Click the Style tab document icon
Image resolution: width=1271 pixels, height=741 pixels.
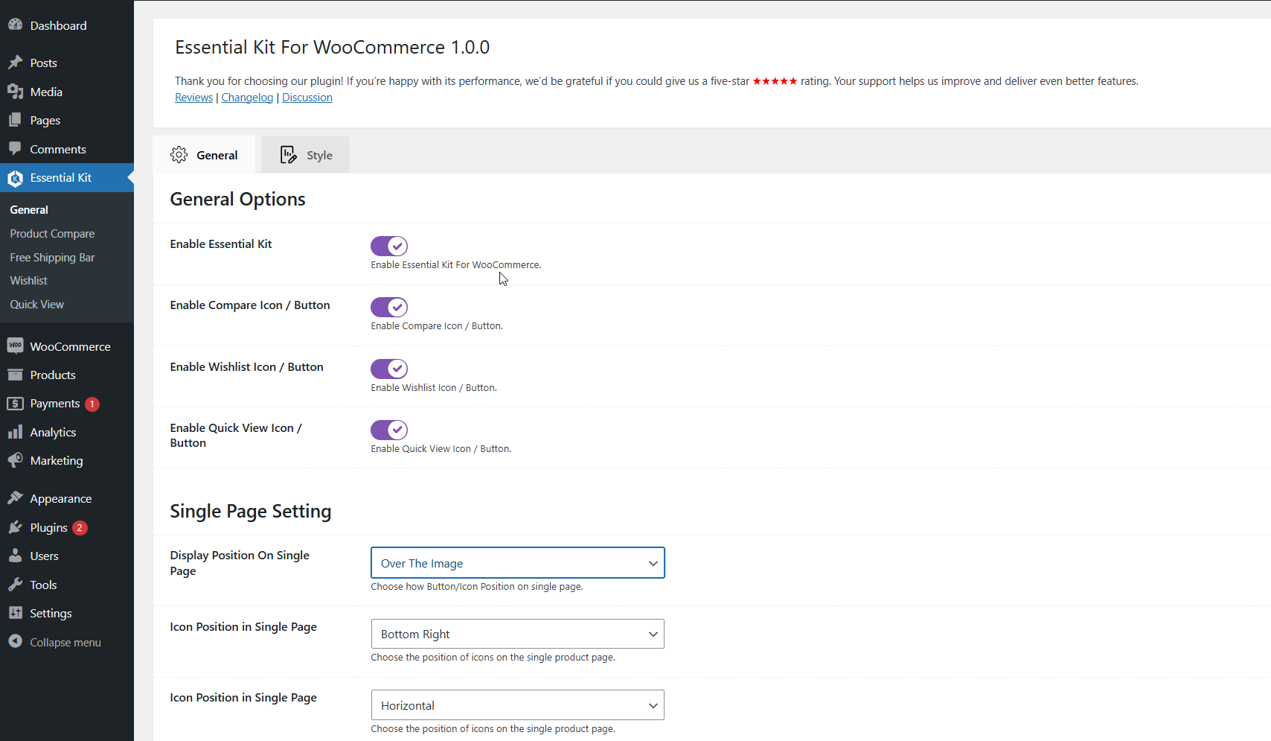coord(288,155)
